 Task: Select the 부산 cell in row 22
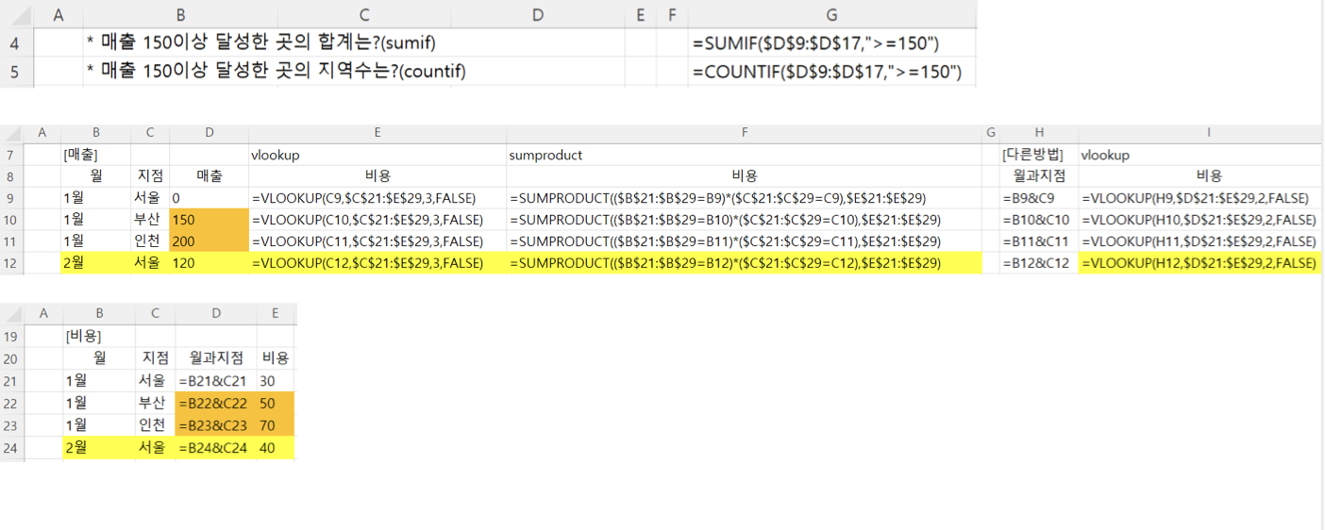155,404
